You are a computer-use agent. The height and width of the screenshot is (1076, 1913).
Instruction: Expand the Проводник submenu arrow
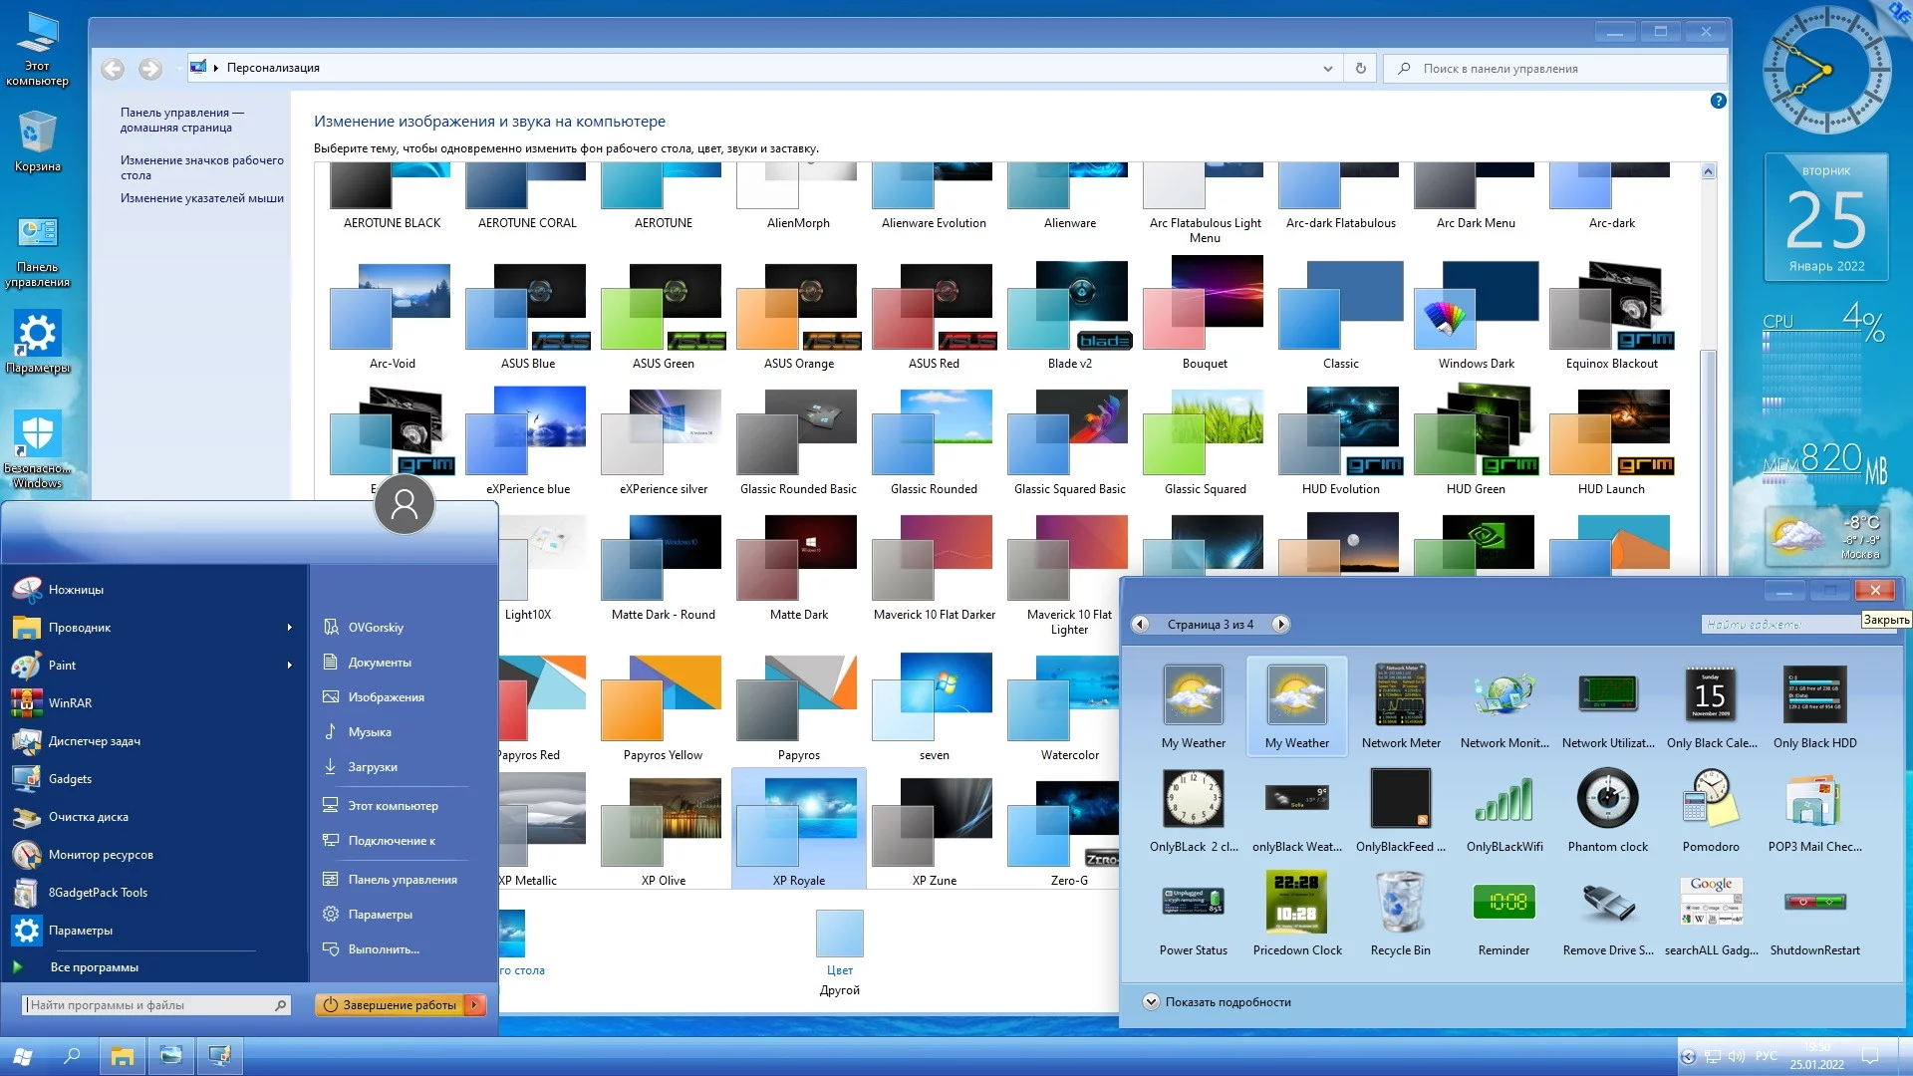pos(290,628)
